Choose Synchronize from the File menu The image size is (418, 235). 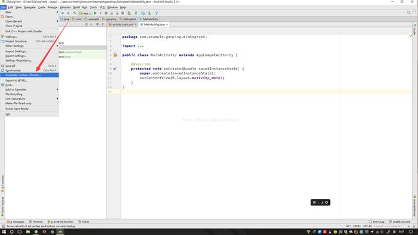point(30,70)
